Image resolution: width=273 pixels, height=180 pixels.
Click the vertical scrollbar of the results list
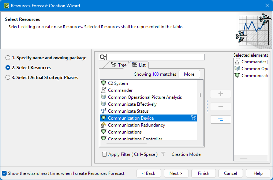point(200,95)
